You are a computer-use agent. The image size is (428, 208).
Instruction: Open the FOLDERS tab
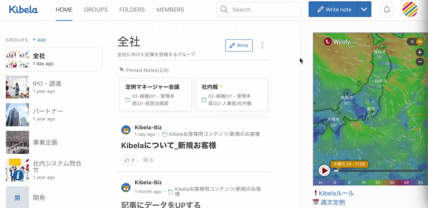[132, 9]
